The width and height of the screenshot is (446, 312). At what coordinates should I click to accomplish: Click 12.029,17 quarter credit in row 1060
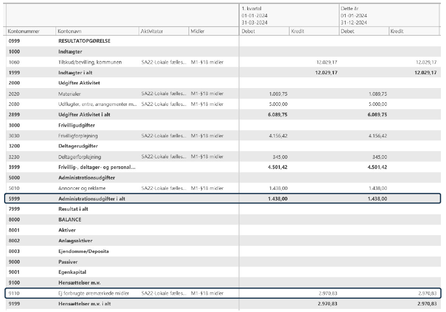(x=327, y=62)
